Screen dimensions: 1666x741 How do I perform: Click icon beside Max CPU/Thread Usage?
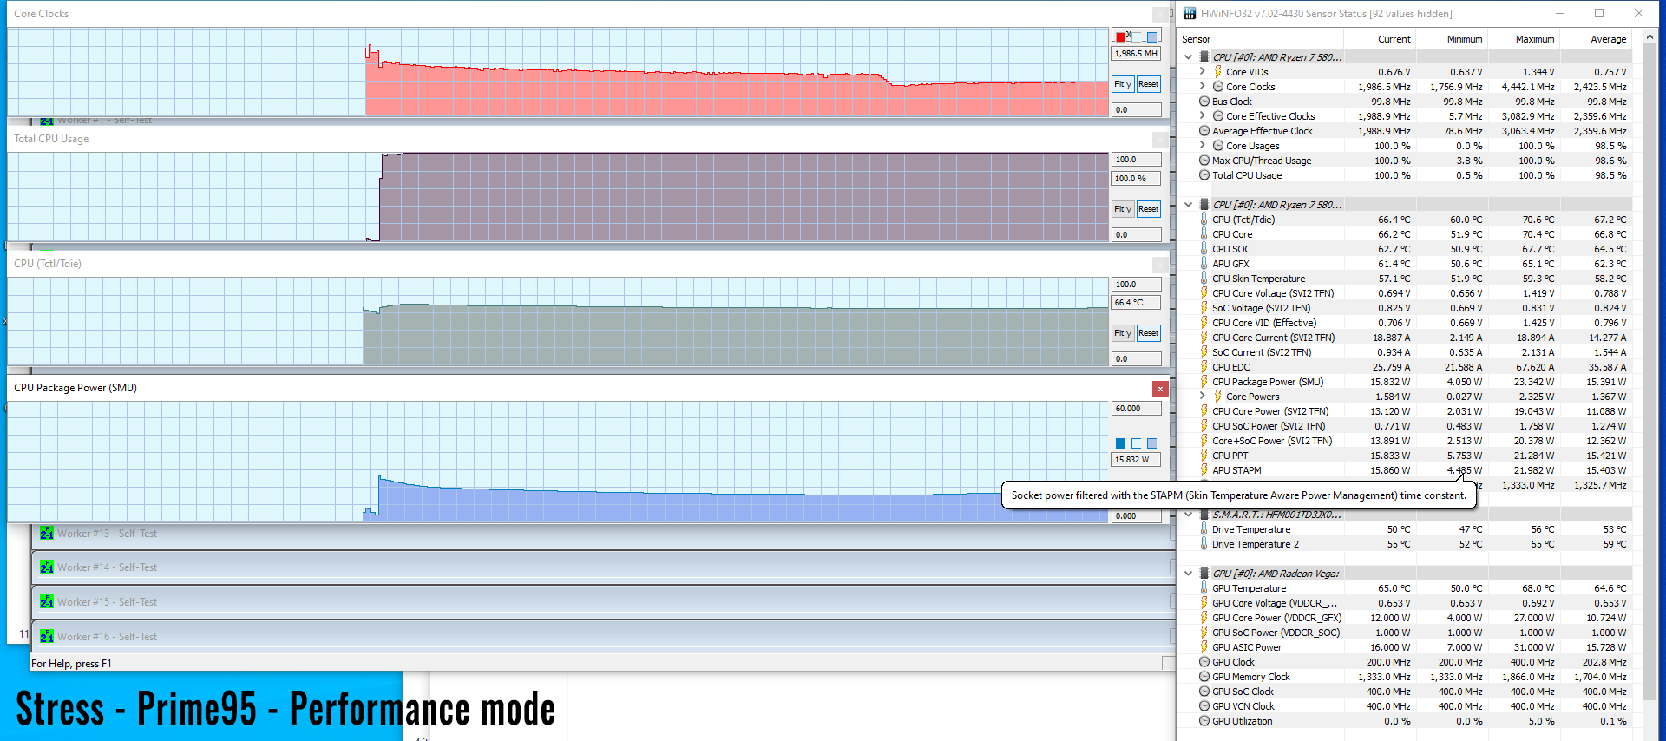(x=1204, y=161)
